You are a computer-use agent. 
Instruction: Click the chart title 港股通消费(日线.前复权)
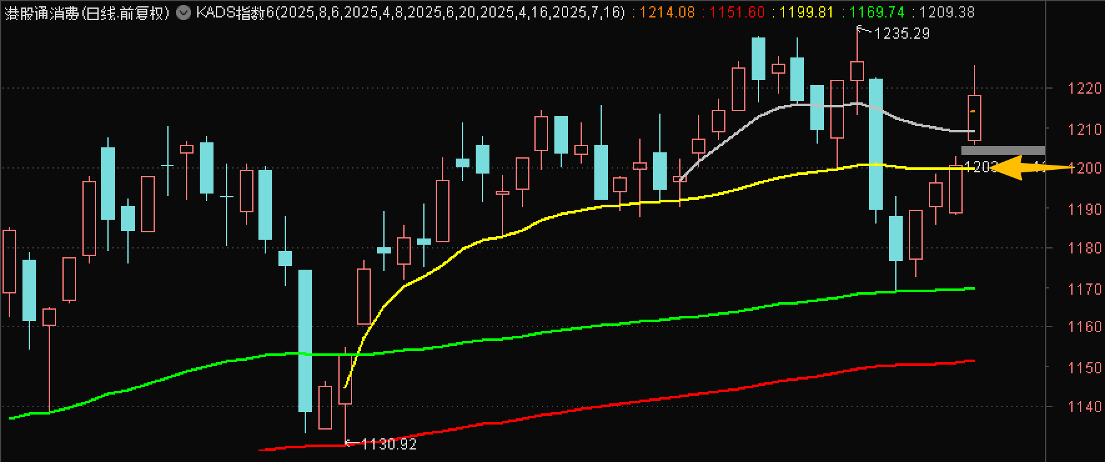coord(87,12)
